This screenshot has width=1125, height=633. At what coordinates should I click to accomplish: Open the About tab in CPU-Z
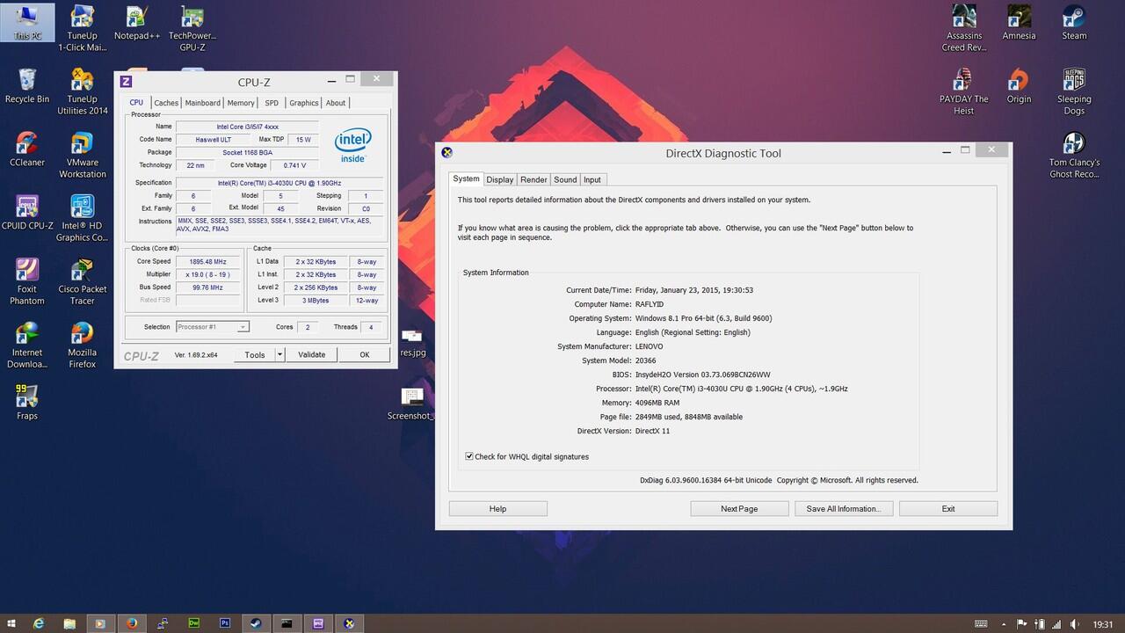click(x=336, y=103)
